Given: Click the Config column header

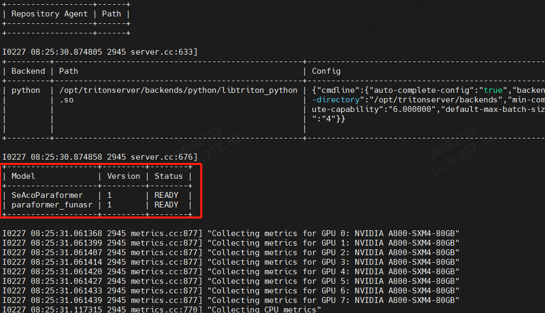Looking at the screenshot, I should 326,71.
